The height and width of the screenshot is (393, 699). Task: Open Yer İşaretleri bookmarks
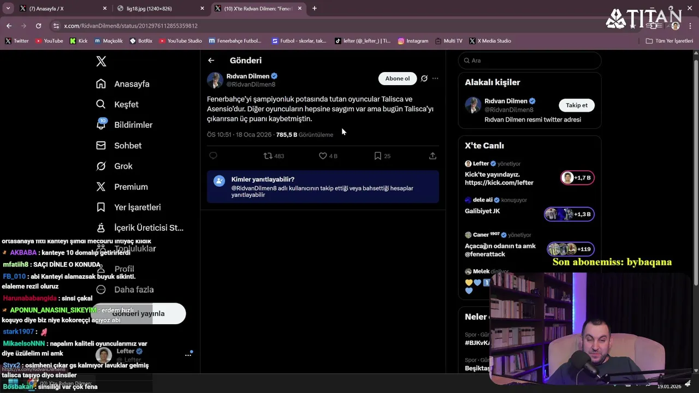pos(128,207)
